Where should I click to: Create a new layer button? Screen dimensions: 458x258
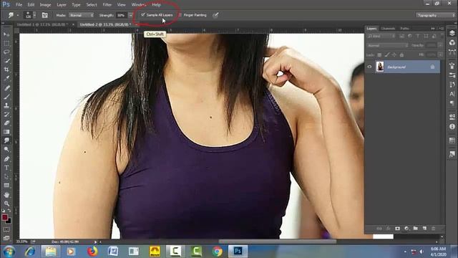click(x=424, y=228)
